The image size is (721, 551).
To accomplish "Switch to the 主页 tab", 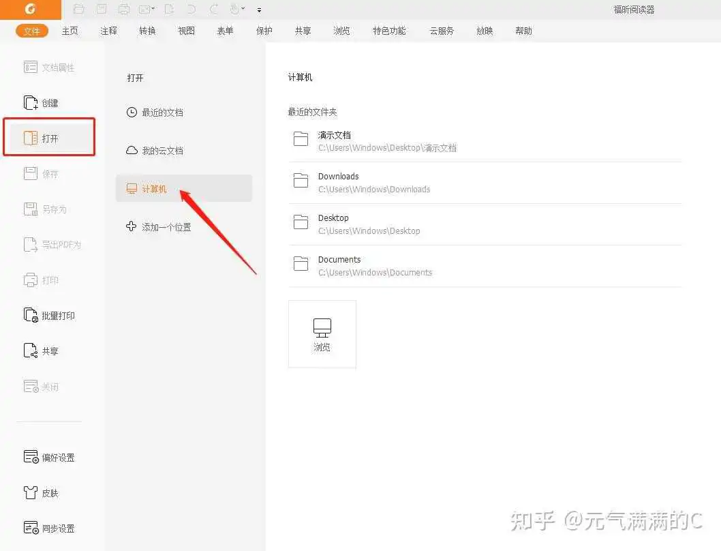I will click(70, 31).
